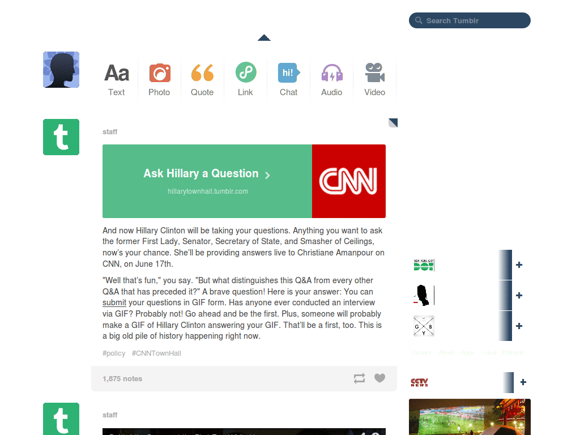Open the faint Apps footer link
Screen dimensions: 580x435
468,352
